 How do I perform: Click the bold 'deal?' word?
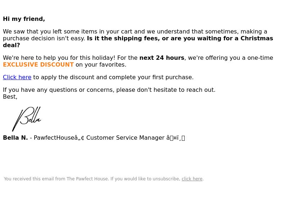(x=12, y=45)
